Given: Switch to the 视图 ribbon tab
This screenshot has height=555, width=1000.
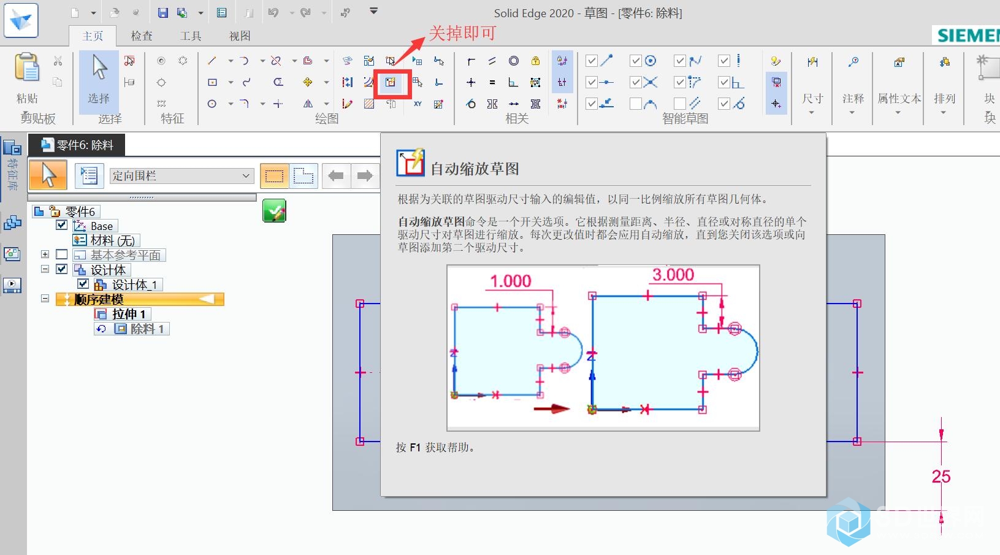Looking at the screenshot, I should 240,36.
